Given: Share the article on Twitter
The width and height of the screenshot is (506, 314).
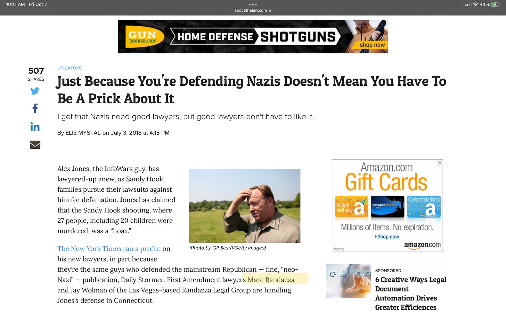Looking at the screenshot, I should 35,91.
